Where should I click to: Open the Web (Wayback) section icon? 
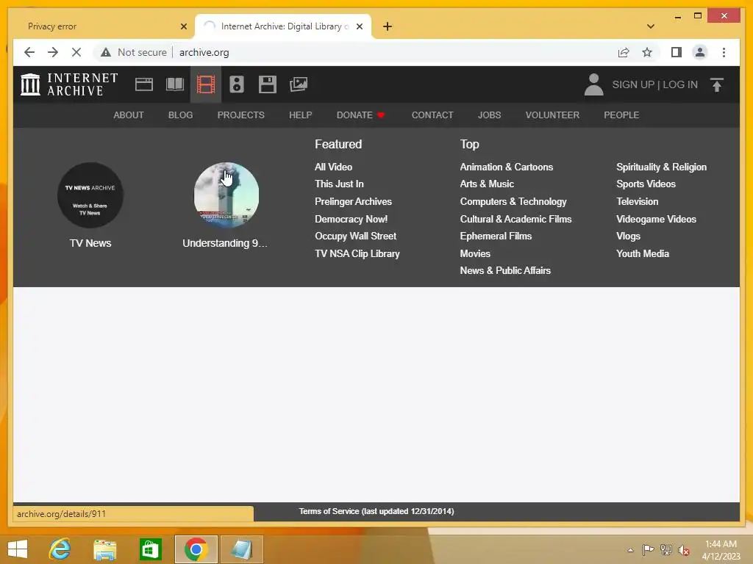point(143,84)
